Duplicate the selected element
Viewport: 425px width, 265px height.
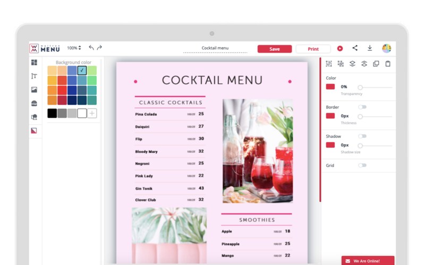[x=376, y=64]
